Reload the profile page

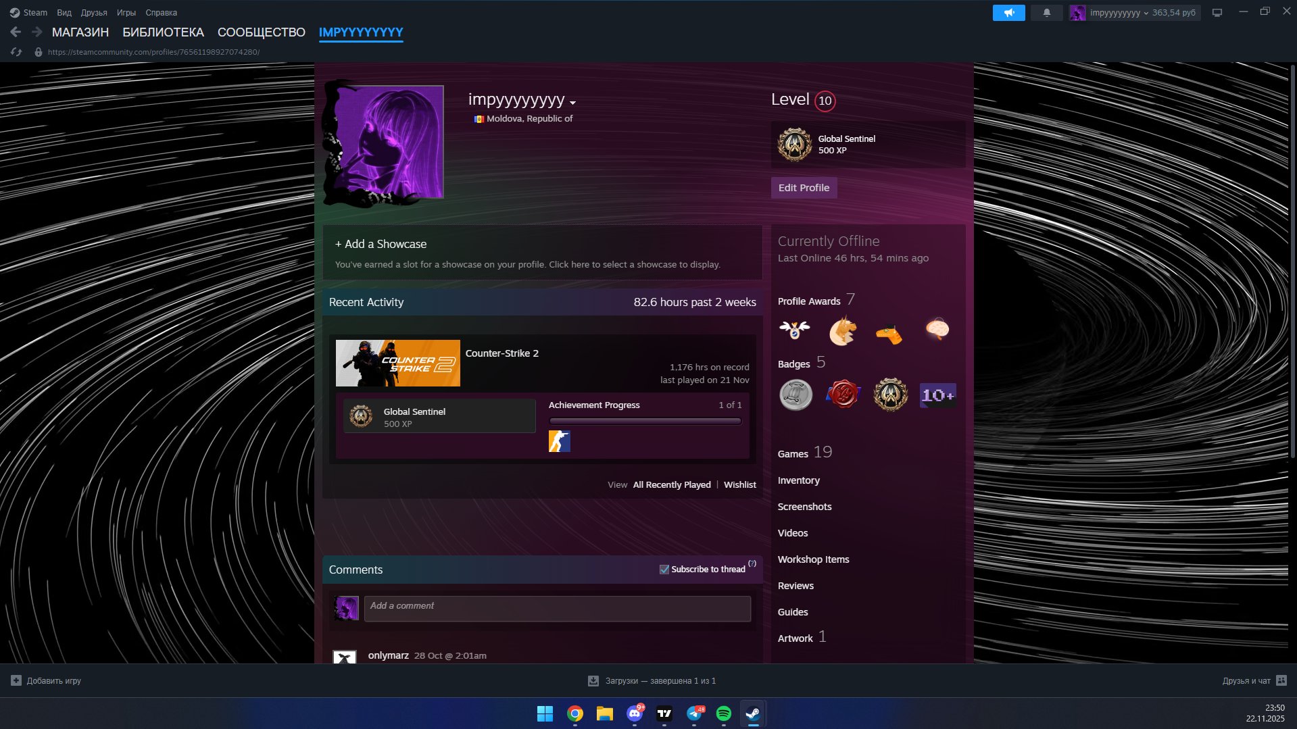(17, 52)
